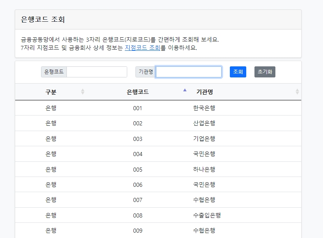Click the blue 조회 button
The image size is (323, 238).
coord(238,72)
